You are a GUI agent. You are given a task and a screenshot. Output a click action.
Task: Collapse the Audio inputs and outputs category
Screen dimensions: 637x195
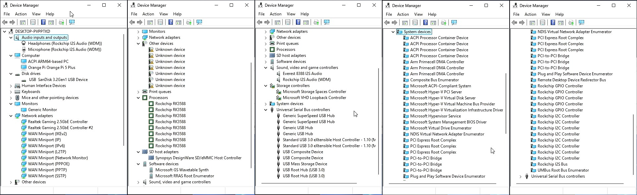(11, 38)
